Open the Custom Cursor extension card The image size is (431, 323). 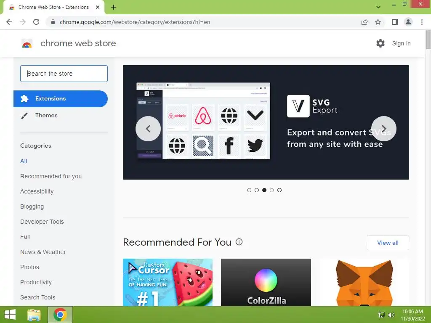coord(168,282)
